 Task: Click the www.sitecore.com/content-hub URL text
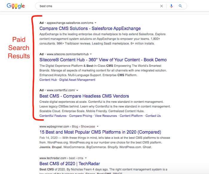67,54
